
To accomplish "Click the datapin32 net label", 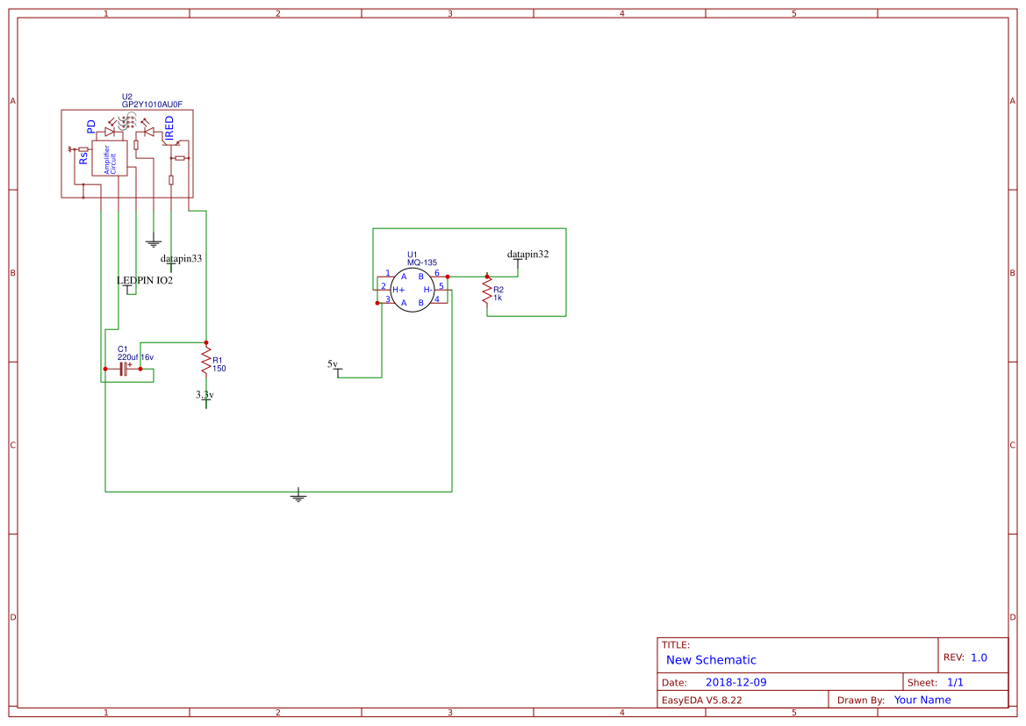I will pyautogui.click(x=527, y=254).
